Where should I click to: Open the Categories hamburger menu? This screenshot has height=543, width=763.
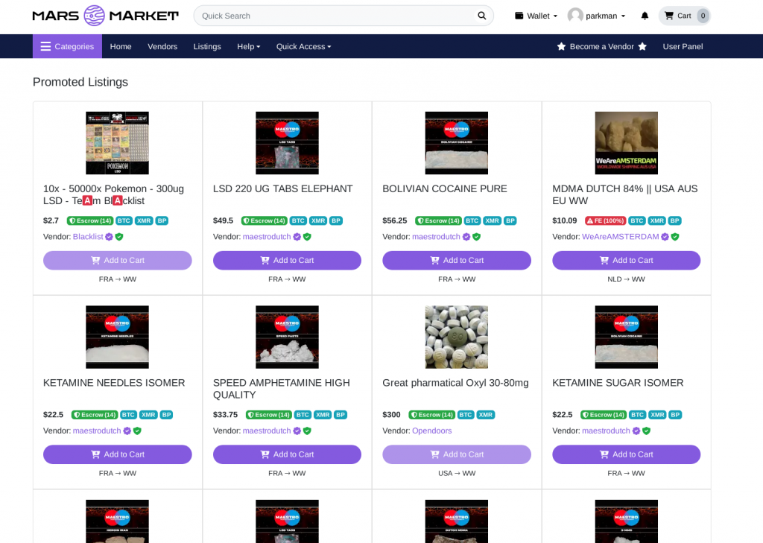point(67,46)
